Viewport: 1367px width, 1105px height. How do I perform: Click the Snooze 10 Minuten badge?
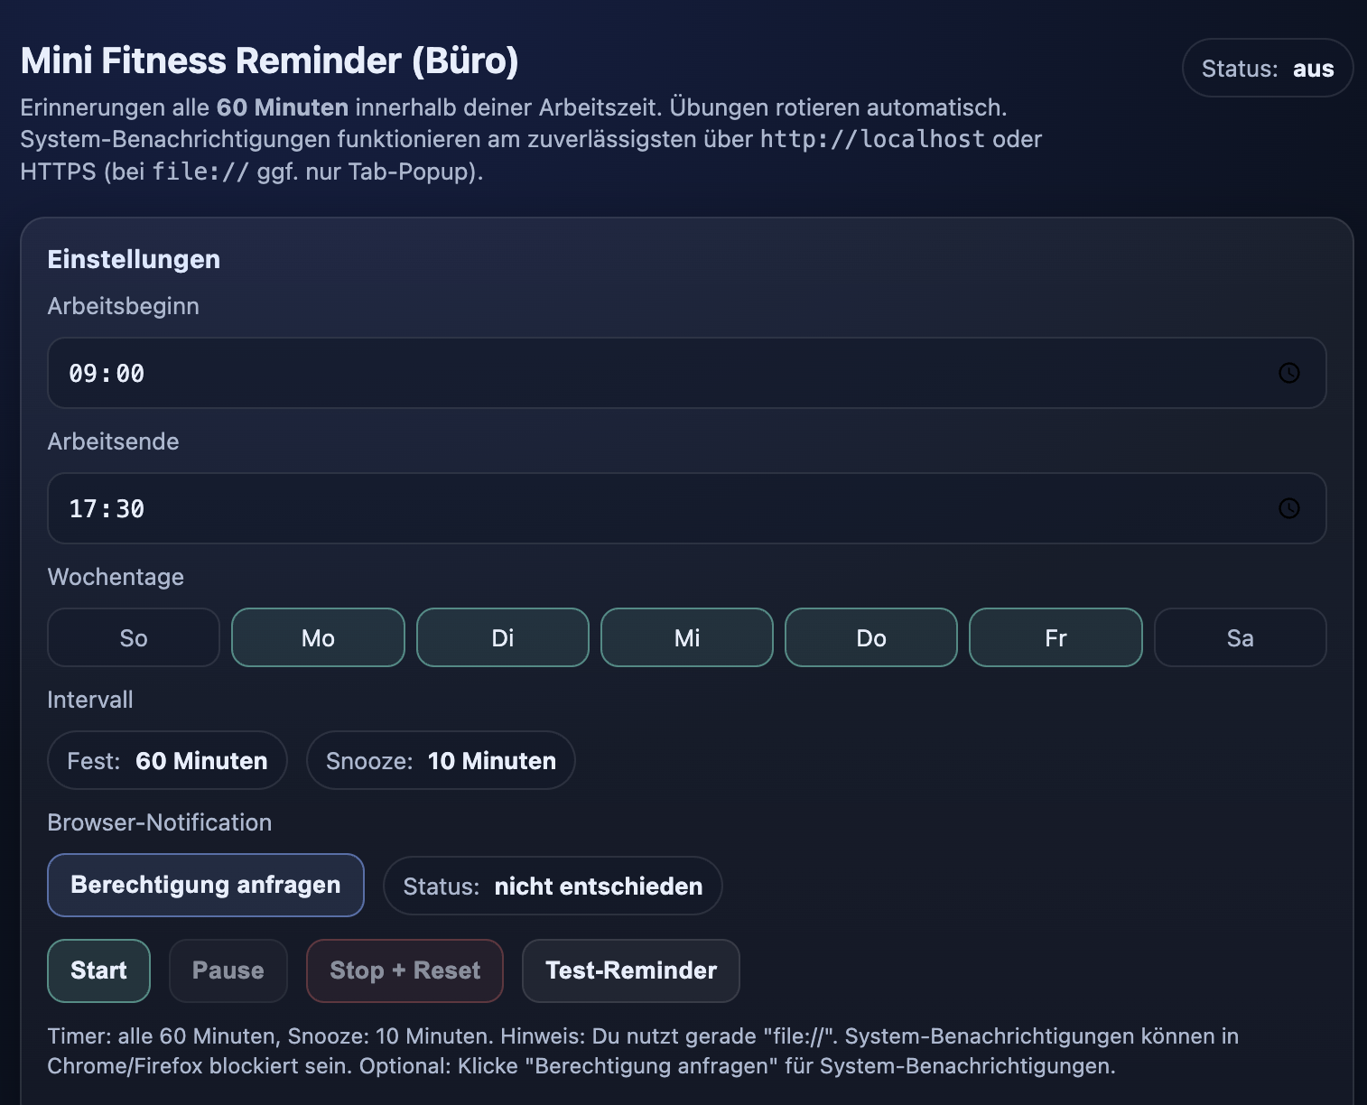click(441, 761)
